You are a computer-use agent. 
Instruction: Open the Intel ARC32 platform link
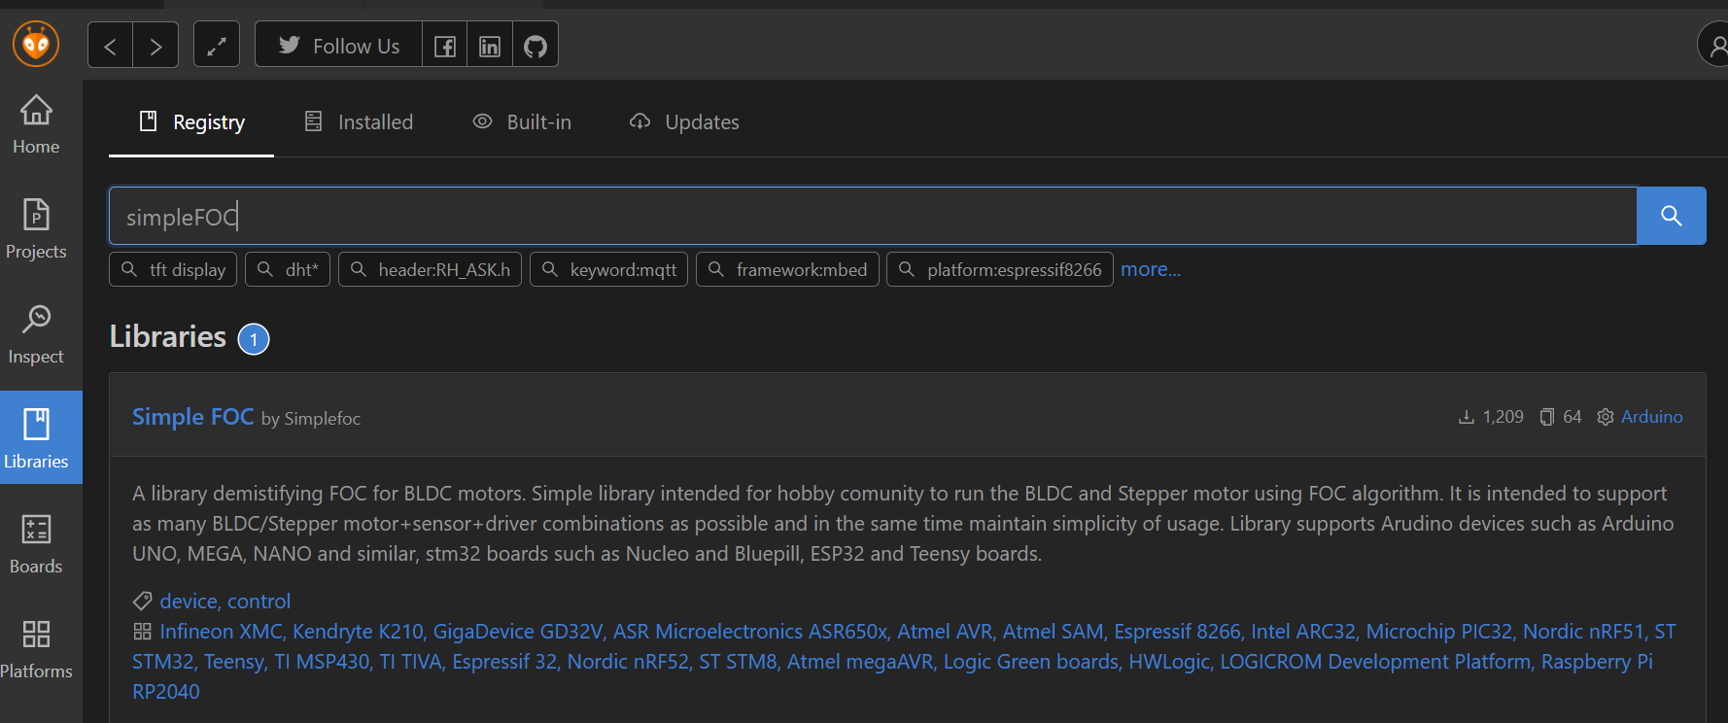(x=1303, y=632)
